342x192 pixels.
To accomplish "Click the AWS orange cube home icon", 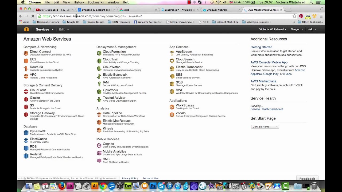I will coord(26,29).
